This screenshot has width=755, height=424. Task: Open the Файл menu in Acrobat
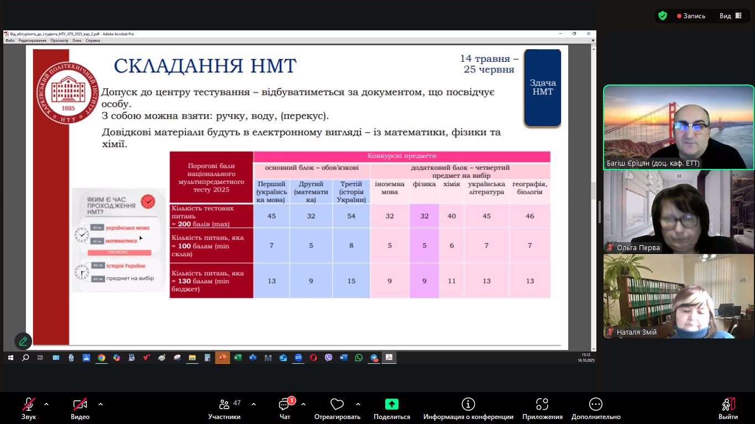point(10,40)
